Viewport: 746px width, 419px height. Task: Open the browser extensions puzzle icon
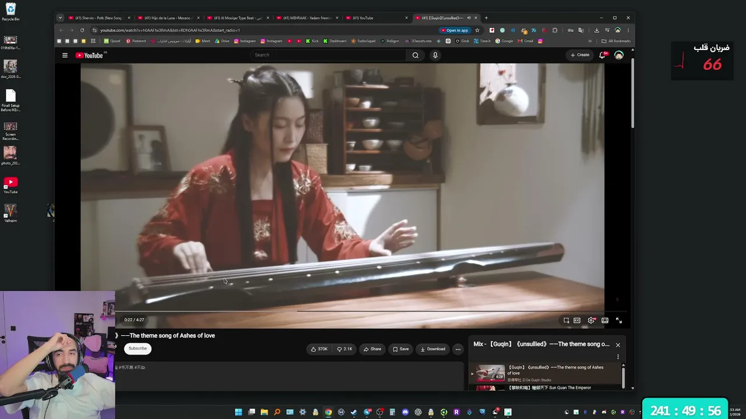tap(555, 30)
